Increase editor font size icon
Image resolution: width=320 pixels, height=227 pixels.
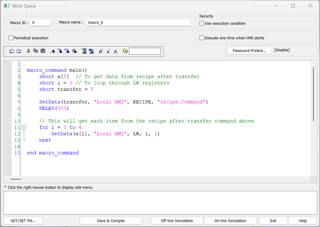tap(101, 52)
